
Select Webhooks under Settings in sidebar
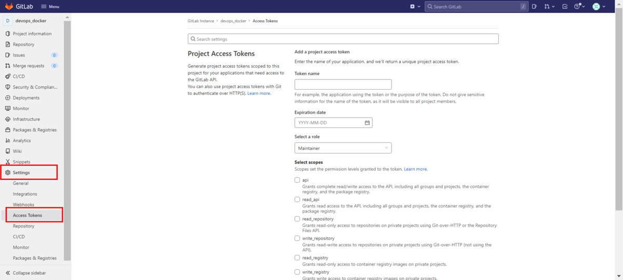(23, 205)
